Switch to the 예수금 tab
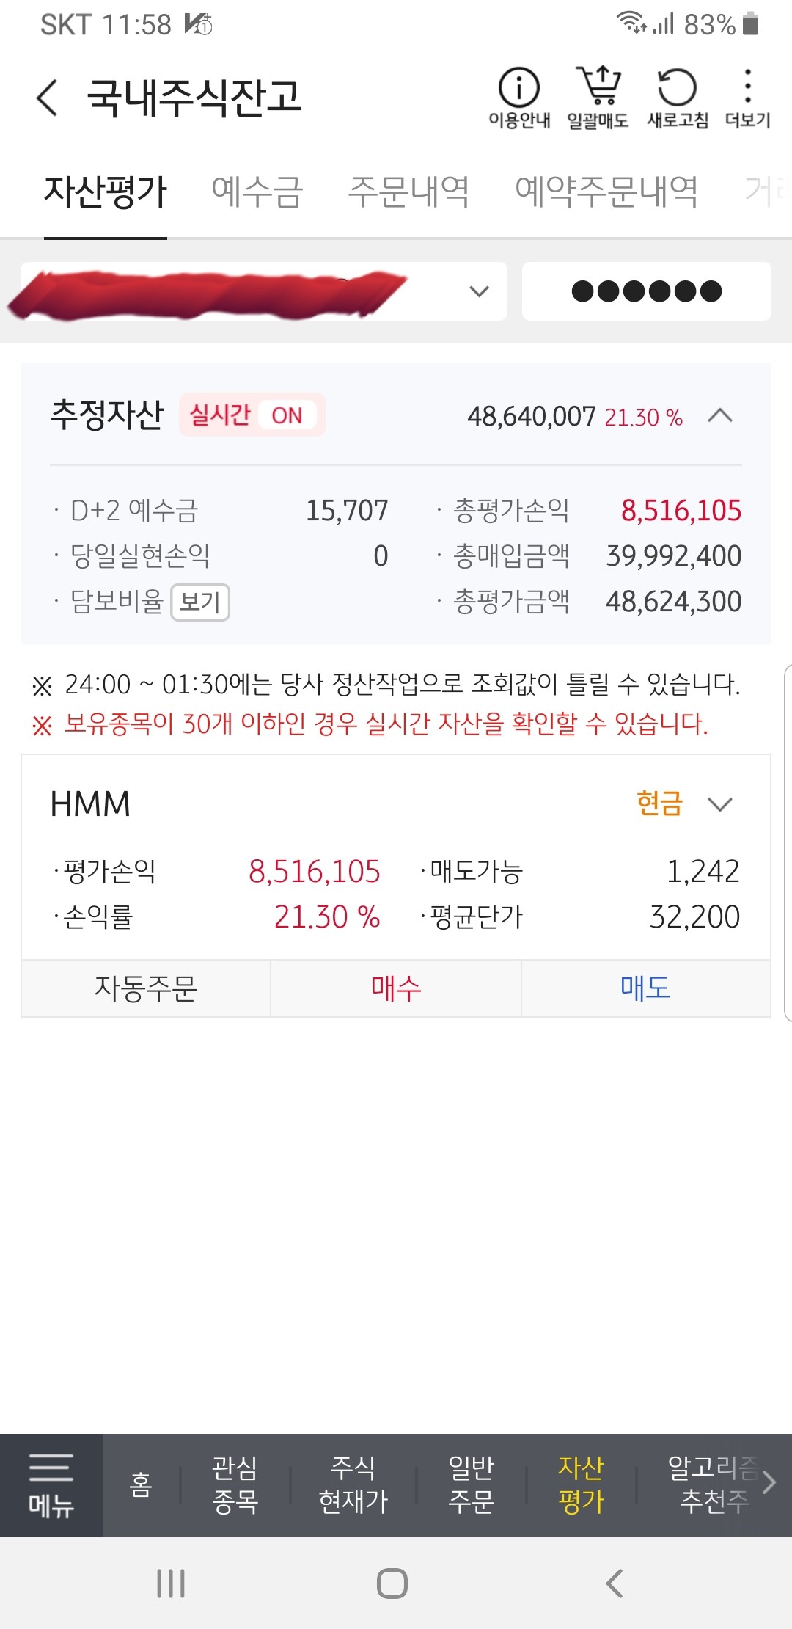 coord(257,192)
